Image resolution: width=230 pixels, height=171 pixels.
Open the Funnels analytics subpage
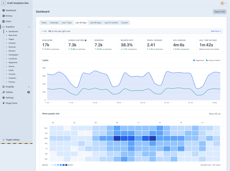pyautogui.click(x=12, y=74)
